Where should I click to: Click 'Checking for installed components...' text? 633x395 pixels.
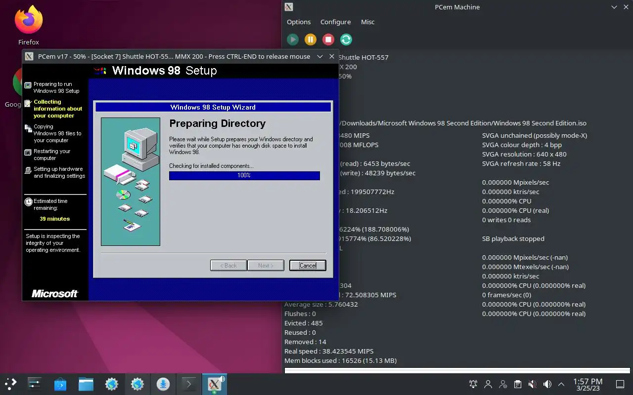tap(211, 166)
